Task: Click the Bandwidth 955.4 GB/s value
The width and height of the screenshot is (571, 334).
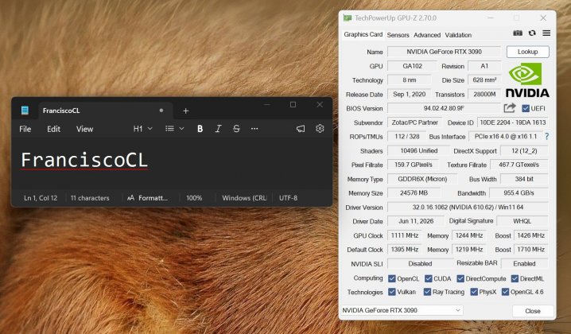Action: click(519, 193)
